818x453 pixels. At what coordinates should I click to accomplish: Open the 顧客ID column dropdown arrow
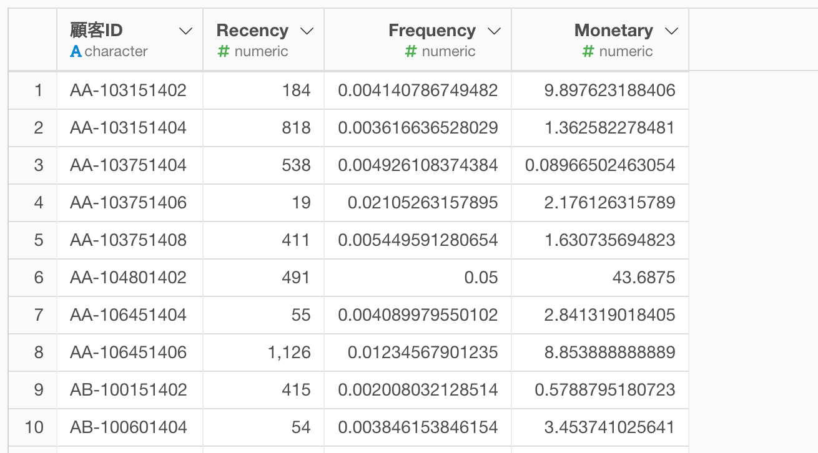click(185, 31)
